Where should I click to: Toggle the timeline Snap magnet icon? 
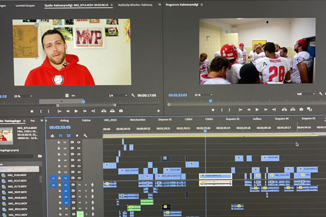(60, 136)
